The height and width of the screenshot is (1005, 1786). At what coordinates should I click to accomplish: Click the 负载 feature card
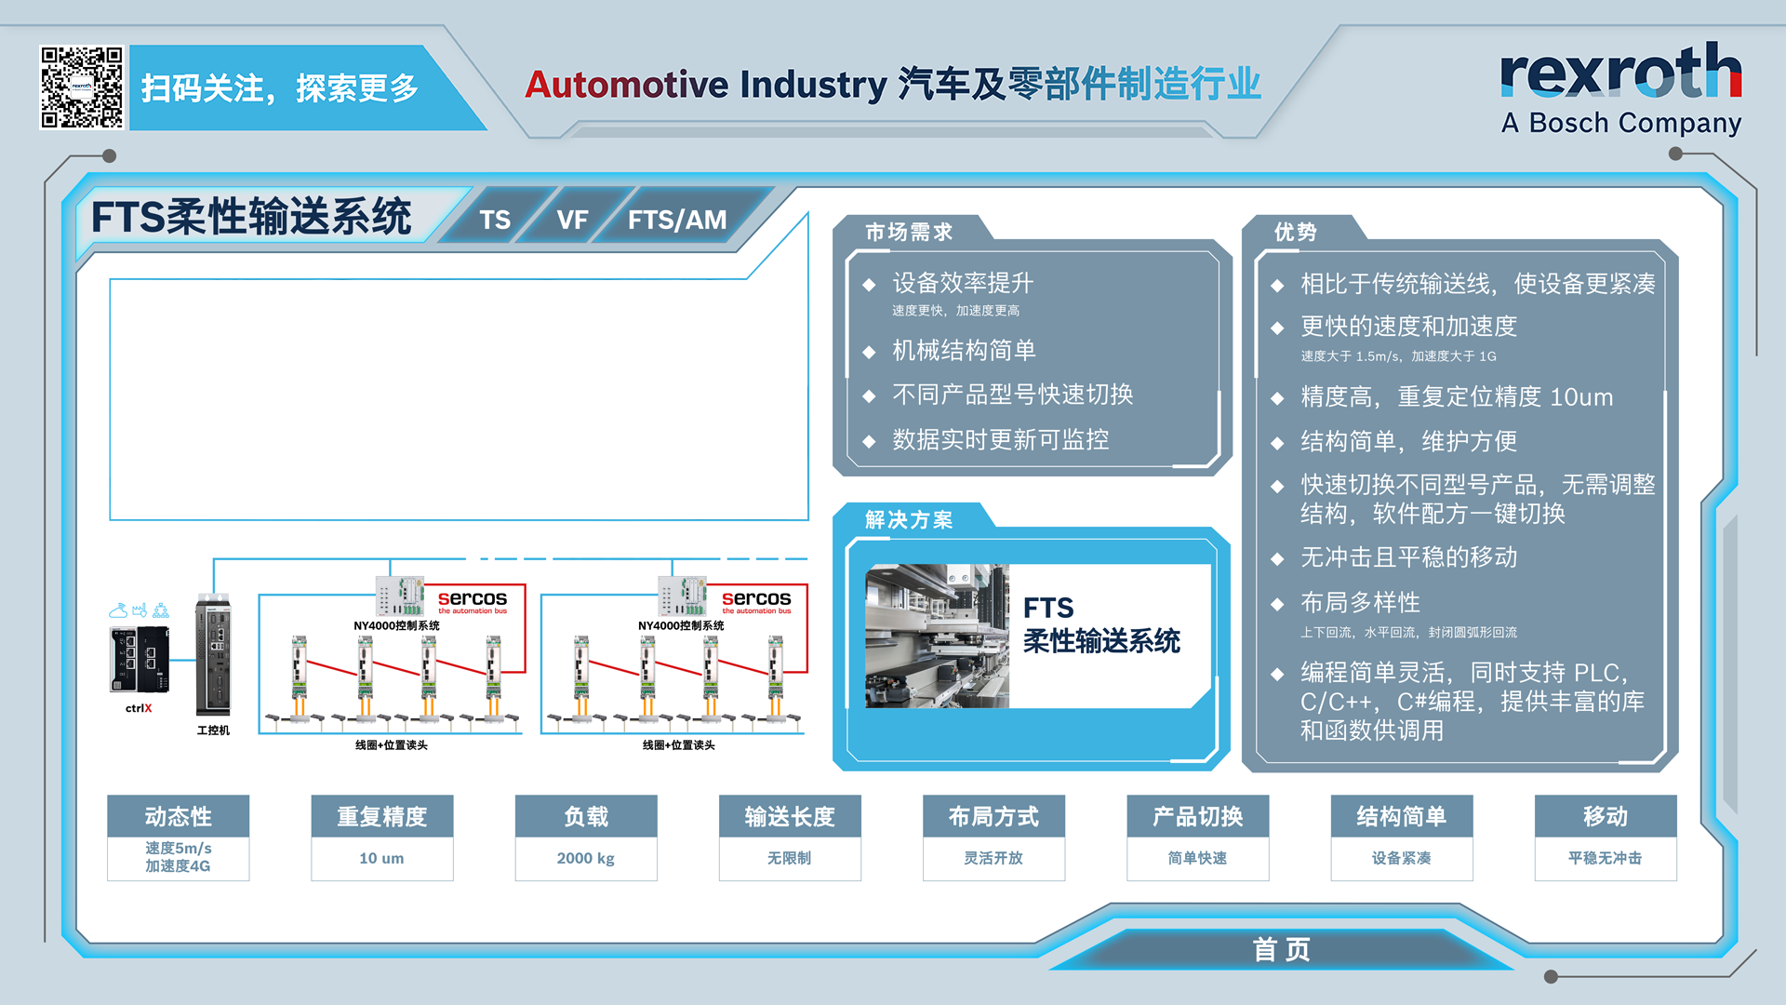(x=586, y=837)
